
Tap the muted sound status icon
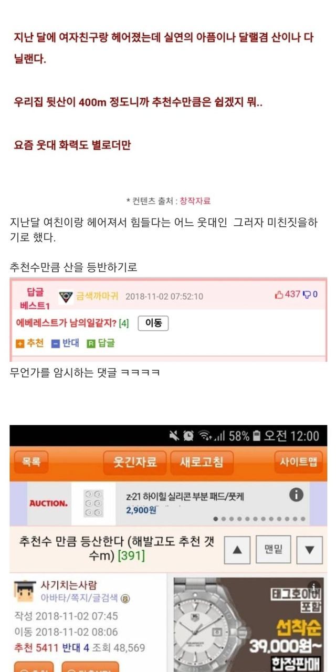pos(174,436)
